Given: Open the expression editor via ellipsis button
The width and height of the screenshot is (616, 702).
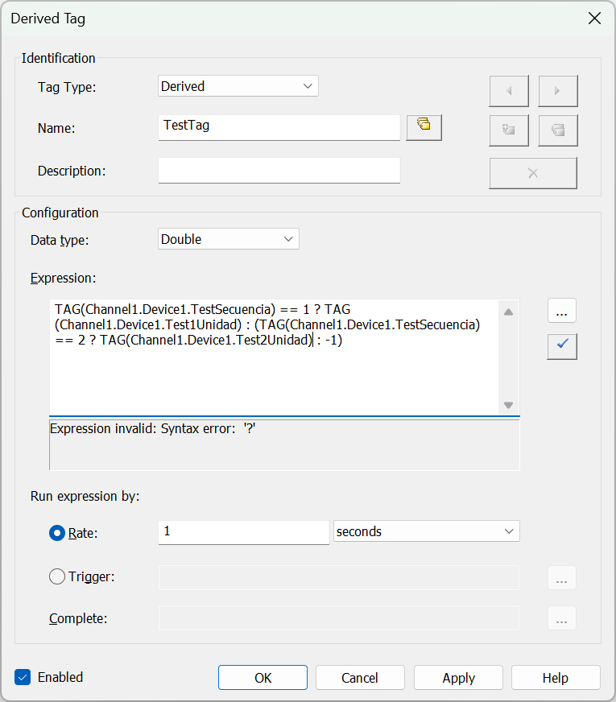Looking at the screenshot, I should (x=561, y=310).
